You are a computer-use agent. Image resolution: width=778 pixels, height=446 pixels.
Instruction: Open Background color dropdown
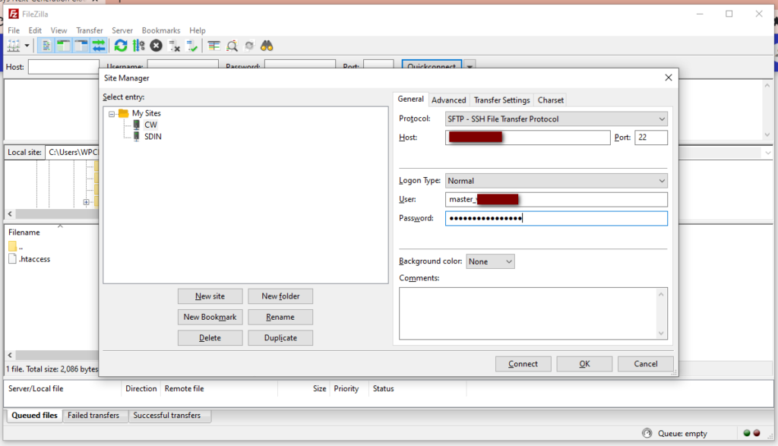click(490, 261)
